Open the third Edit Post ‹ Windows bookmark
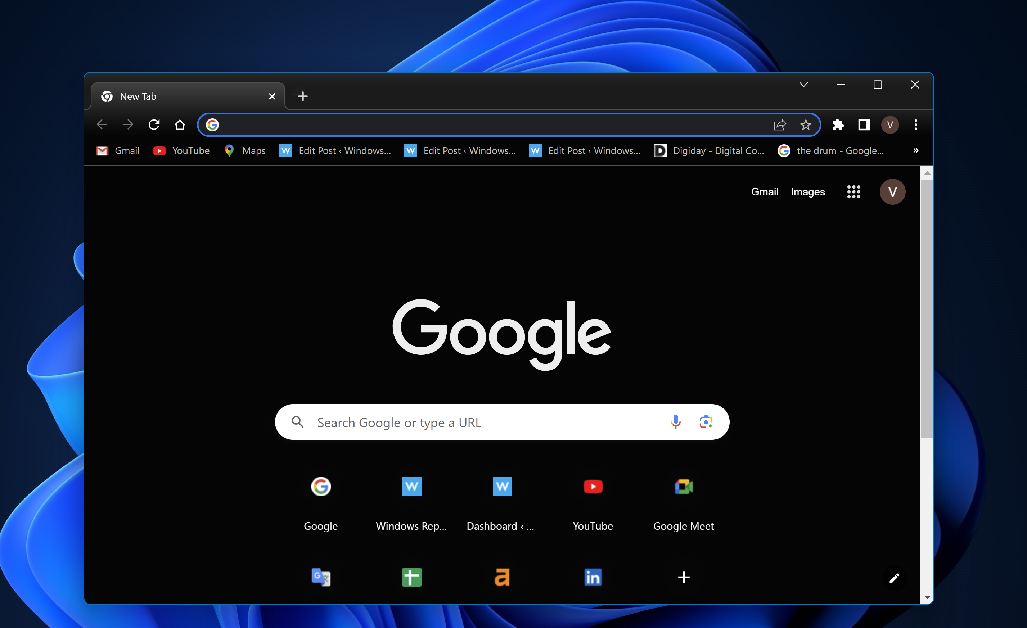The width and height of the screenshot is (1027, 628). click(584, 150)
